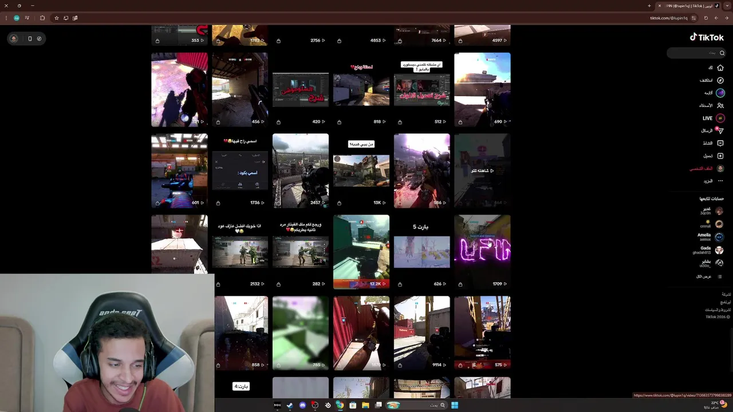Open the video with 2457 views

click(x=301, y=171)
